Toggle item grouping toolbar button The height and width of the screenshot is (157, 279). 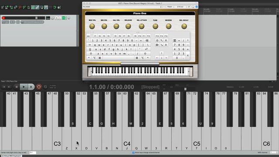[x=37, y=7]
